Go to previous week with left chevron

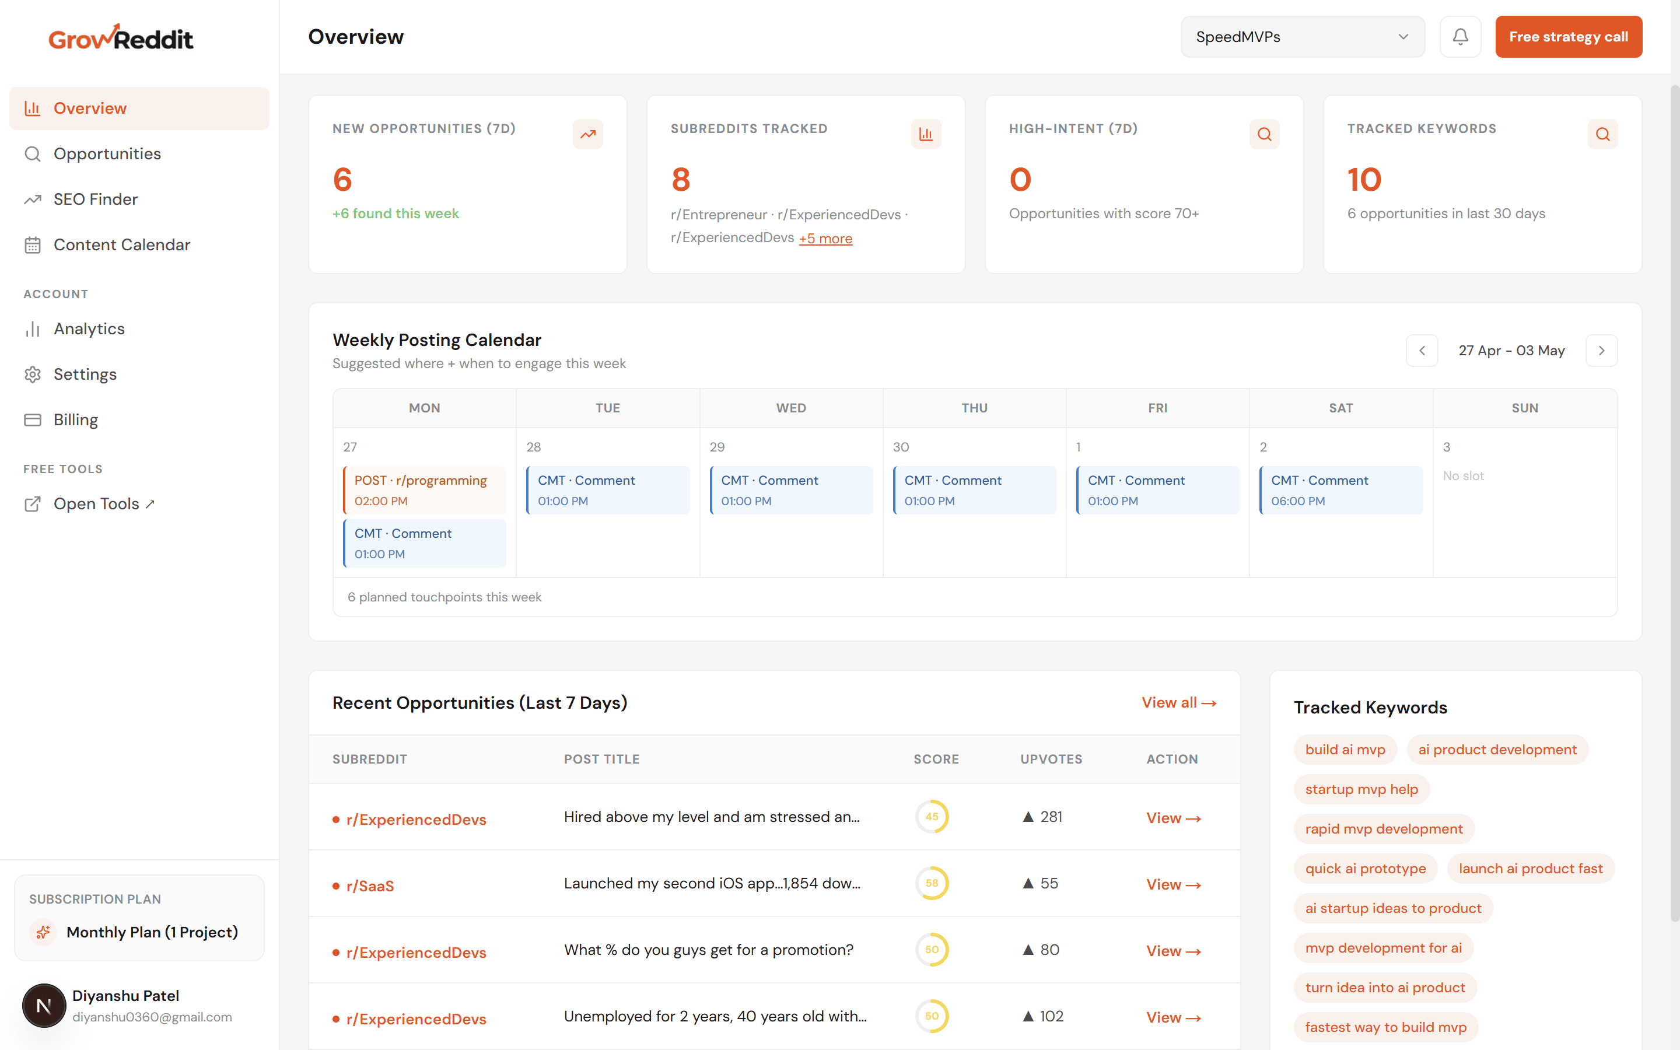1422,351
